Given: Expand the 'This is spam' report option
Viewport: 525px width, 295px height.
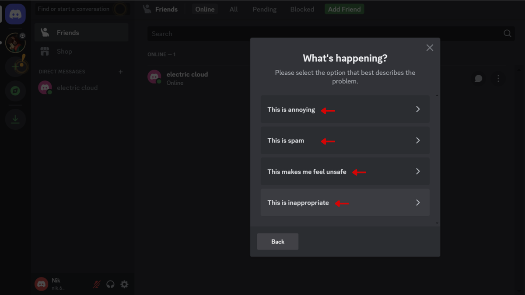Looking at the screenshot, I should (x=345, y=140).
